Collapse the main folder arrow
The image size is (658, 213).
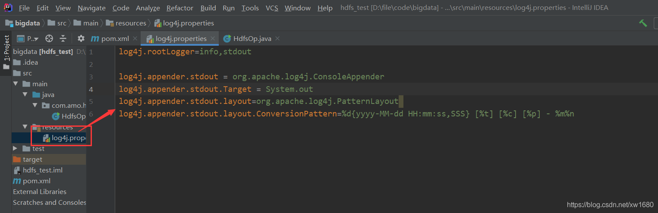(x=16, y=84)
